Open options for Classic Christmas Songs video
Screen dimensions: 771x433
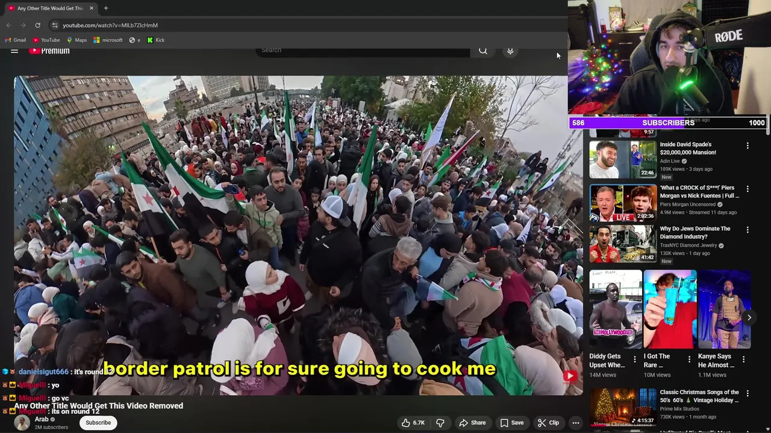(x=748, y=393)
